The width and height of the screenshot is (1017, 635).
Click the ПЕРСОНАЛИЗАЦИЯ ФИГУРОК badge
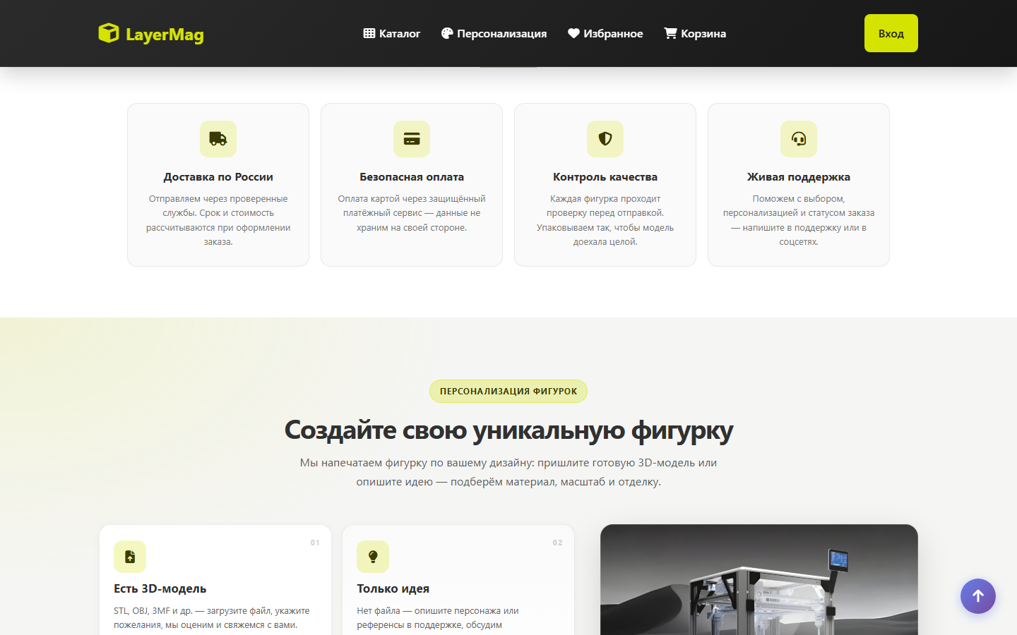click(509, 391)
